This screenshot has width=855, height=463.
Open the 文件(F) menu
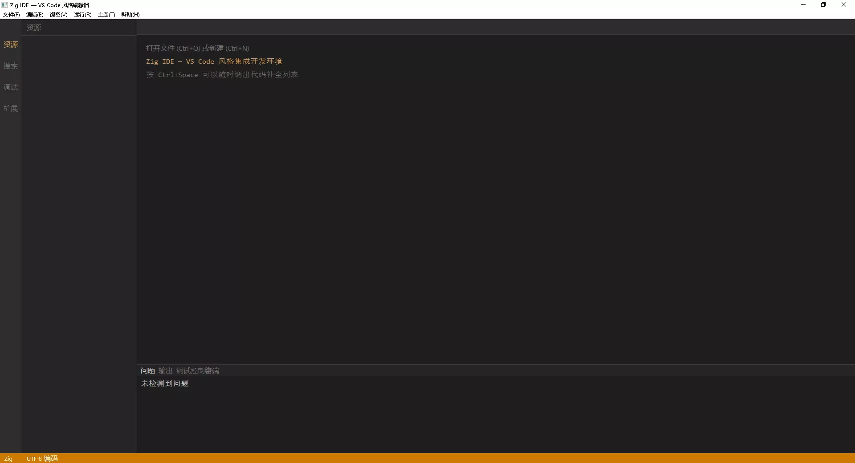[x=12, y=15]
